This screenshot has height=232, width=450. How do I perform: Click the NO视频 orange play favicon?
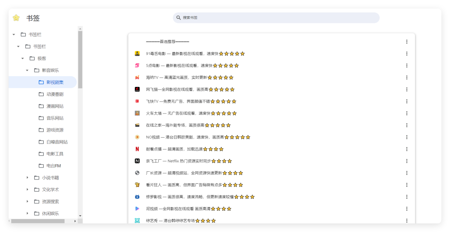137,137
